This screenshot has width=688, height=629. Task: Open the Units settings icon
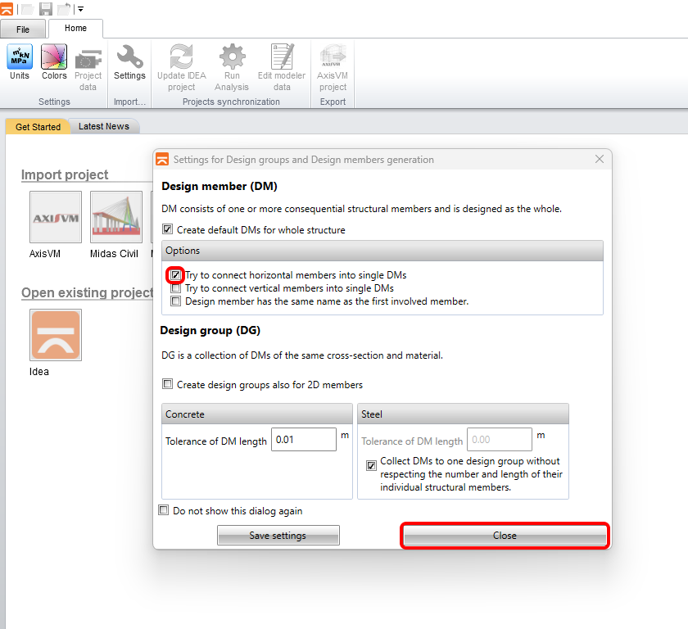20,57
